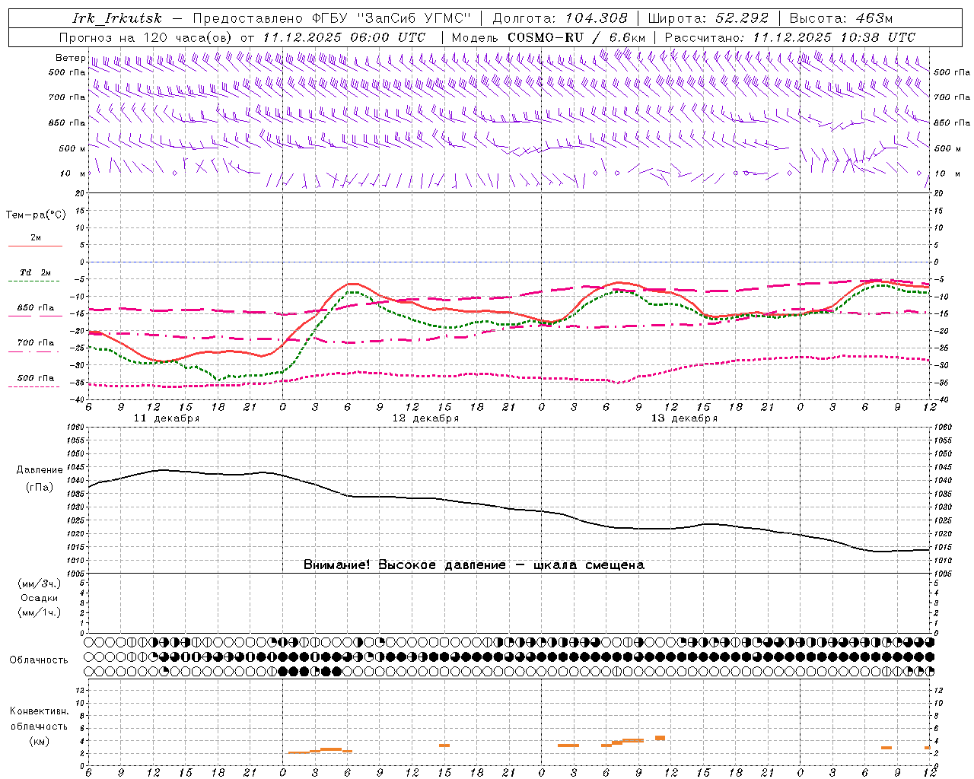Screen dimensions: 974x779
Task: Select the 'Долгота: 104.308' header field
Action: pyautogui.click(x=560, y=18)
